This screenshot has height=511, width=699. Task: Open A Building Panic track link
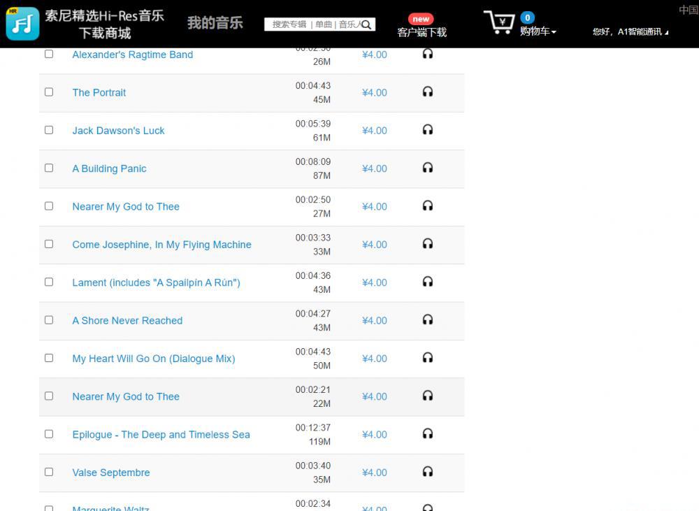tap(109, 168)
